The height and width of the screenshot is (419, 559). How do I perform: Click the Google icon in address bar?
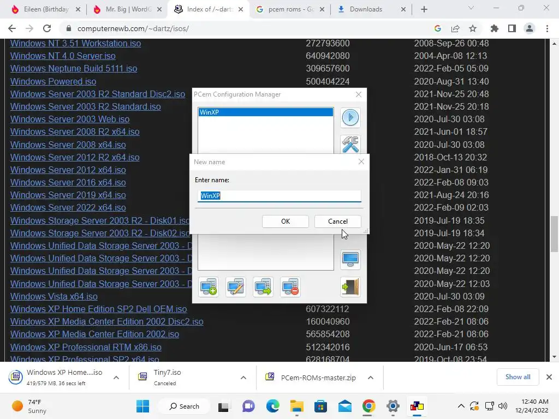(x=437, y=28)
